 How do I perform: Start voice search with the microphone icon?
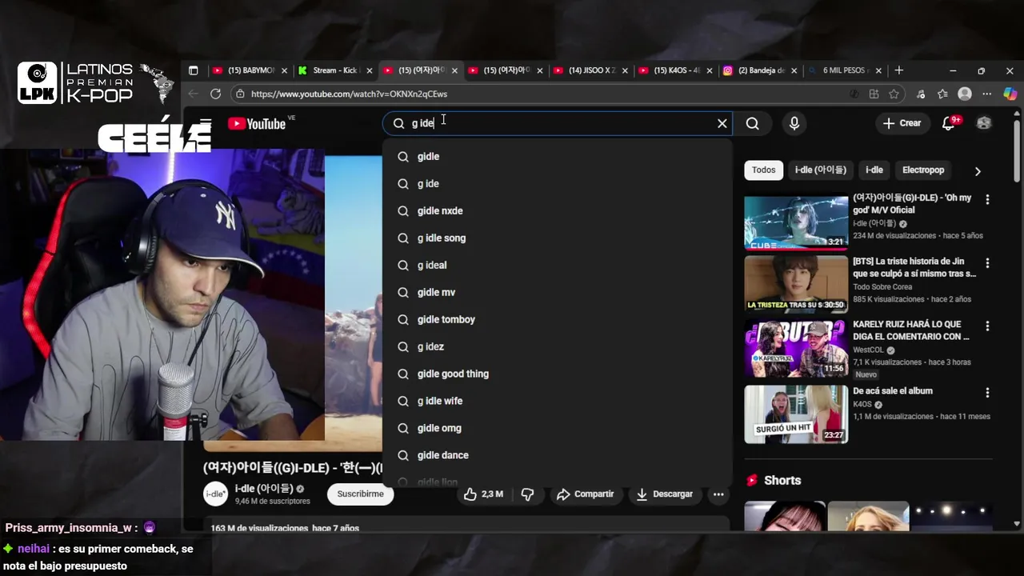click(794, 123)
